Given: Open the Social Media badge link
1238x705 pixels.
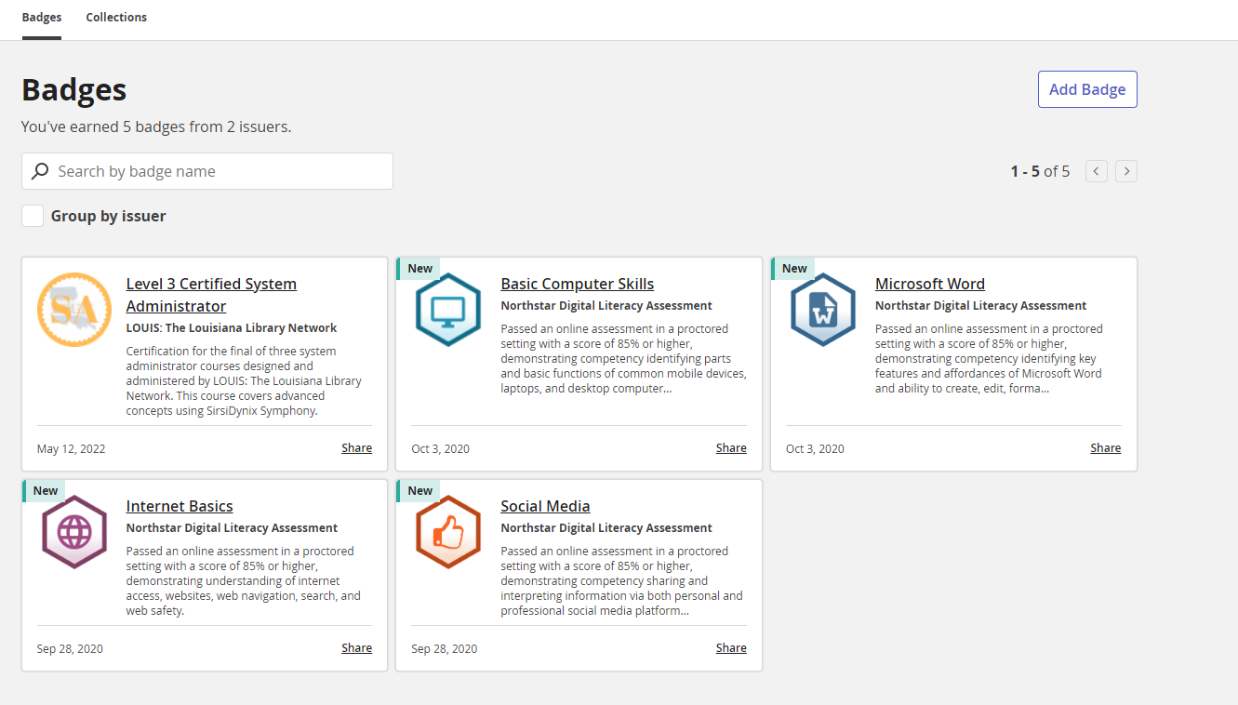Looking at the screenshot, I should 545,506.
